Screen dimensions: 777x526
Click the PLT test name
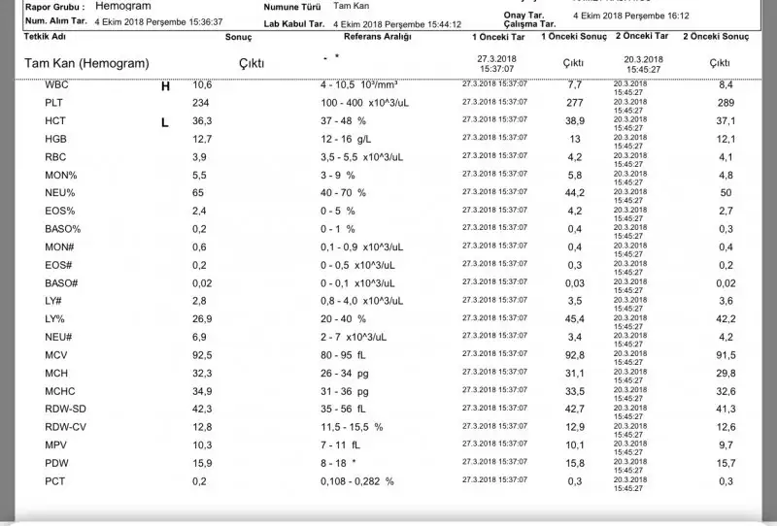click(x=54, y=103)
